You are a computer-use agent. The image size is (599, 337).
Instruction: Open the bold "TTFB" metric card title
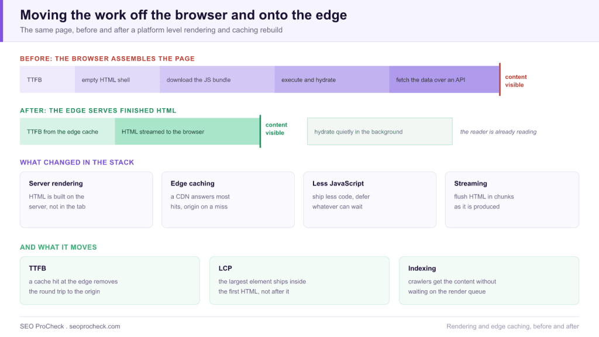37,268
